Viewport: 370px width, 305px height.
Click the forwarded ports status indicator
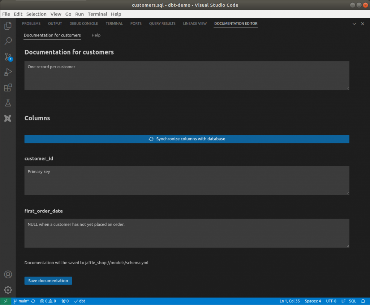click(65, 301)
